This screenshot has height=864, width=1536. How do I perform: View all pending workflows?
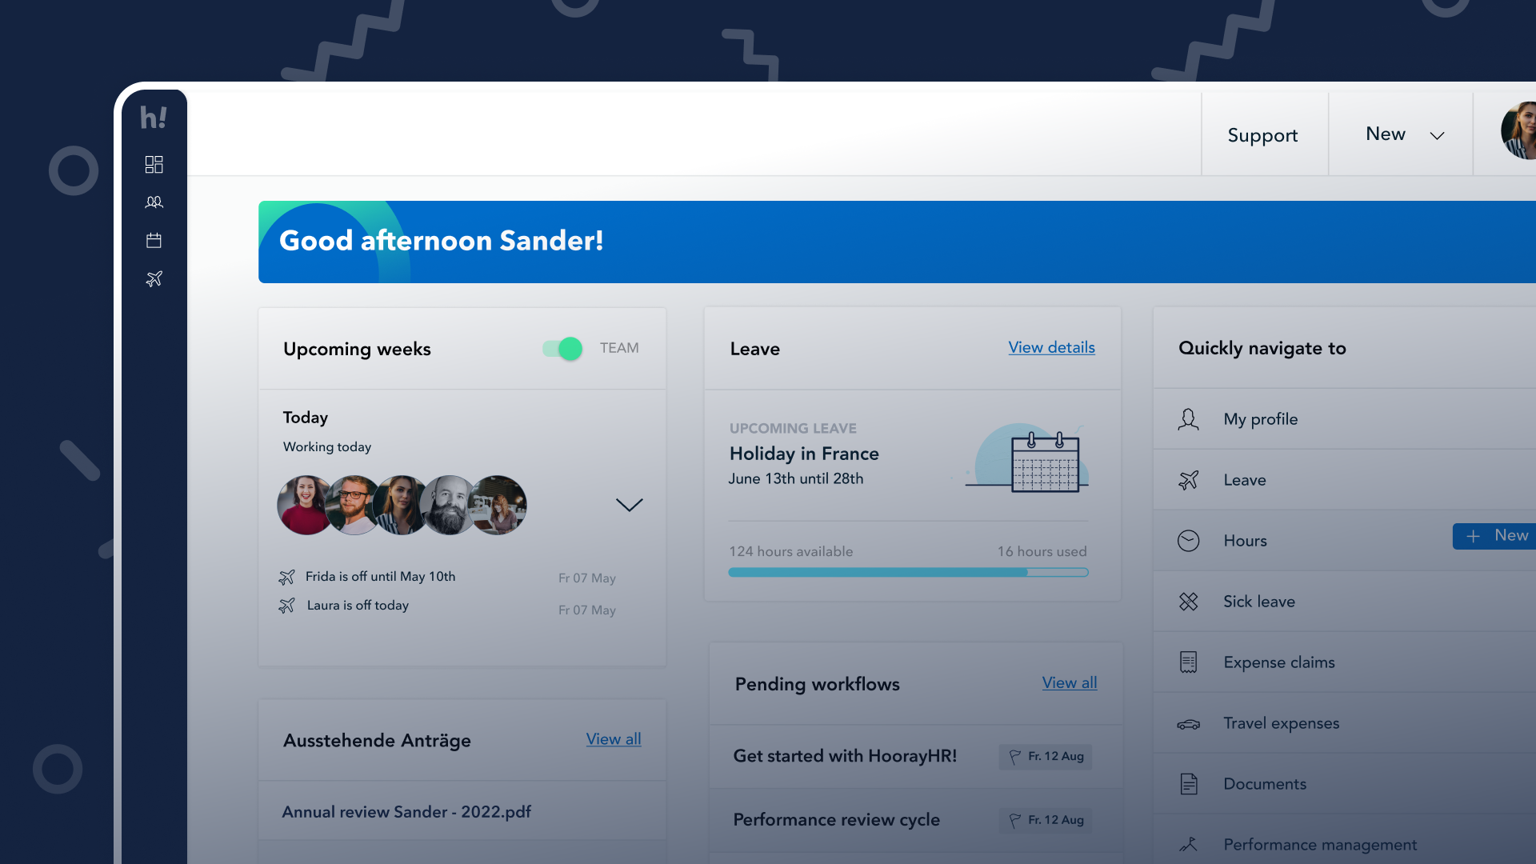[x=1069, y=682]
